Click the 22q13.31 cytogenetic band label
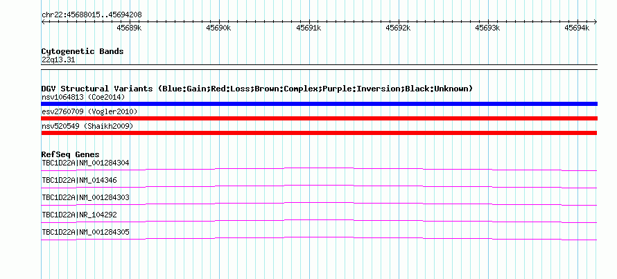This screenshot has width=617, height=279. (x=58, y=60)
